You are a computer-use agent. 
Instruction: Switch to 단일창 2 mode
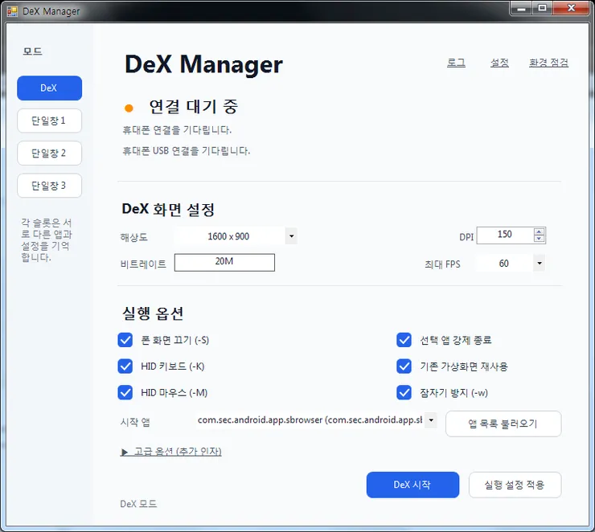pyautogui.click(x=49, y=153)
